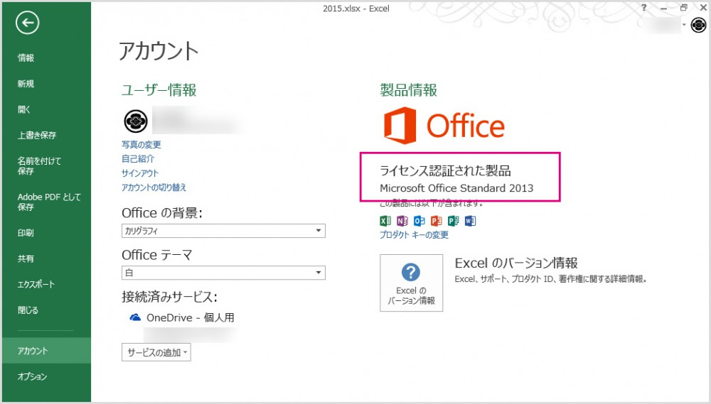Choose 名前を付けて保存
Image resolution: width=711 pixels, height=404 pixels.
pyautogui.click(x=39, y=165)
